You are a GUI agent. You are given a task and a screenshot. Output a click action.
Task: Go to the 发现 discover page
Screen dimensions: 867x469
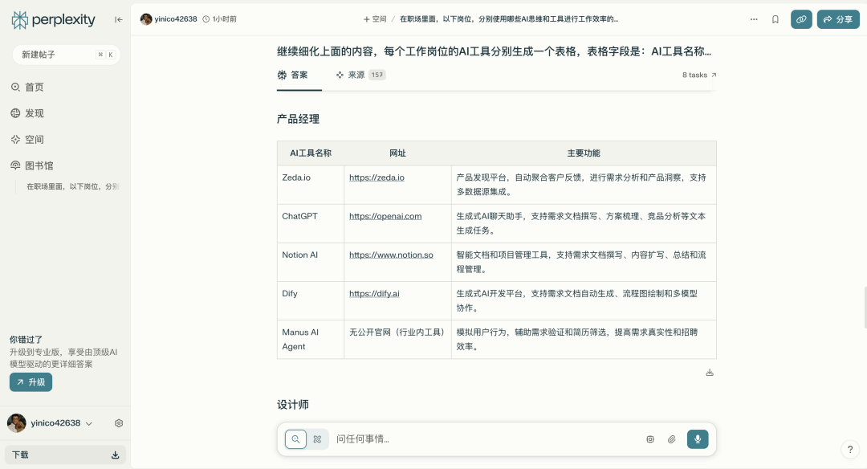coord(27,113)
